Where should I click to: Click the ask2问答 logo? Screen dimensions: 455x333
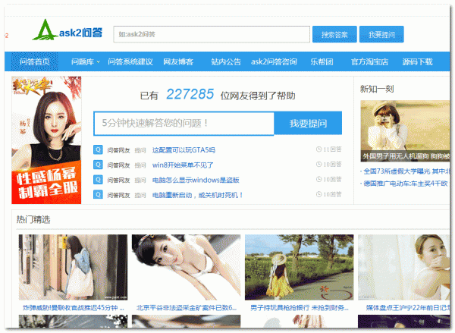(x=67, y=30)
